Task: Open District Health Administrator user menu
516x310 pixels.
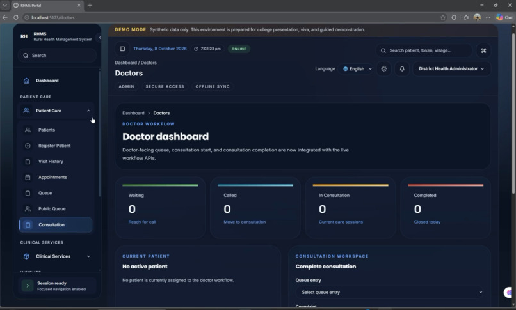Action: [451, 69]
